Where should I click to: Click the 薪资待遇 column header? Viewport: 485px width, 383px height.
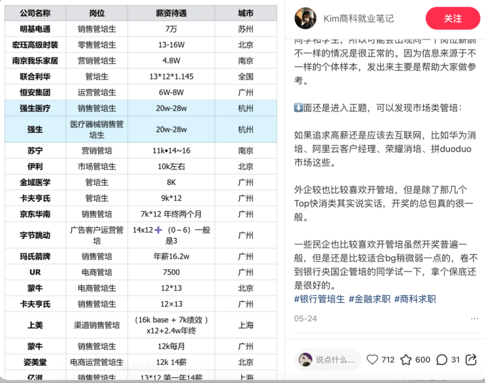click(x=171, y=13)
